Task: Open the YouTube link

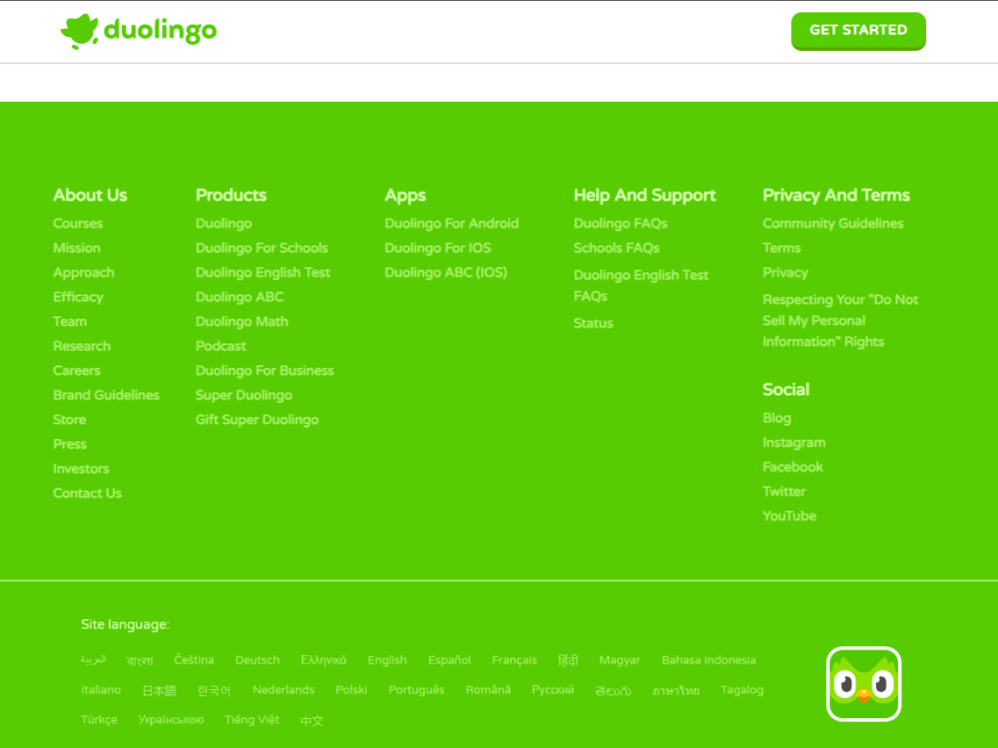Action: pos(789,517)
